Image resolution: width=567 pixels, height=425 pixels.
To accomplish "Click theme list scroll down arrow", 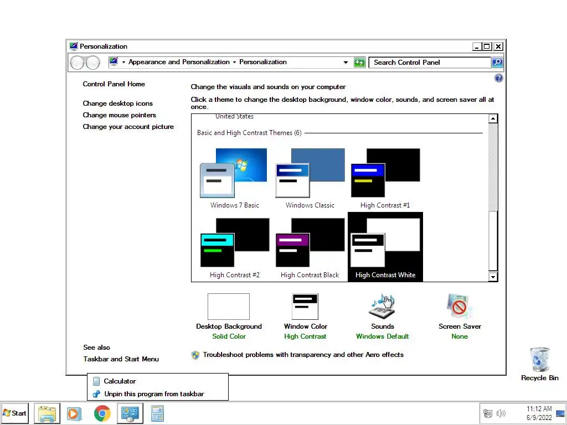I will pyautogui.click(x=493, y=277).
